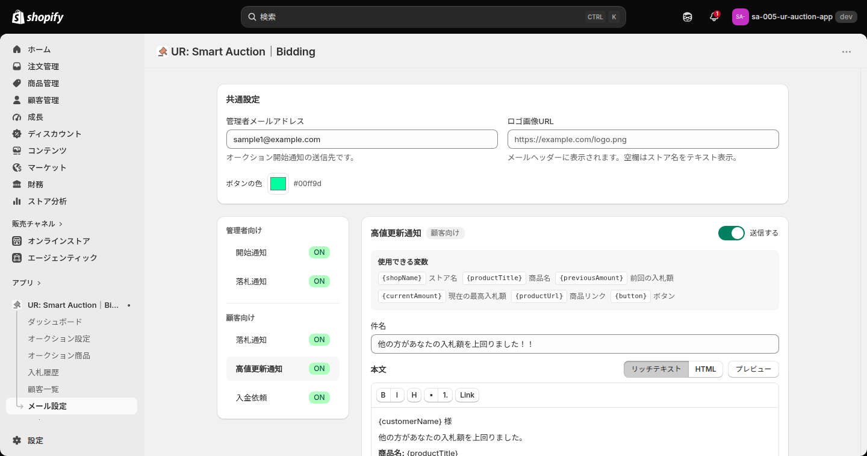This screenshot has height=456, width=867.
Task: Apply bold with the B button
Action: point(384,395)
